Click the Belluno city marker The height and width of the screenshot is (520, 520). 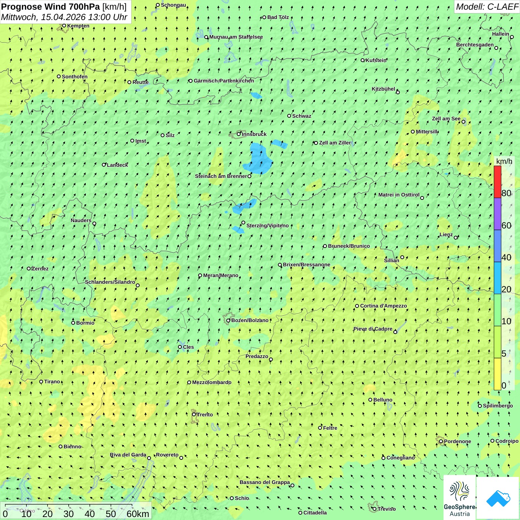(370, 400)
